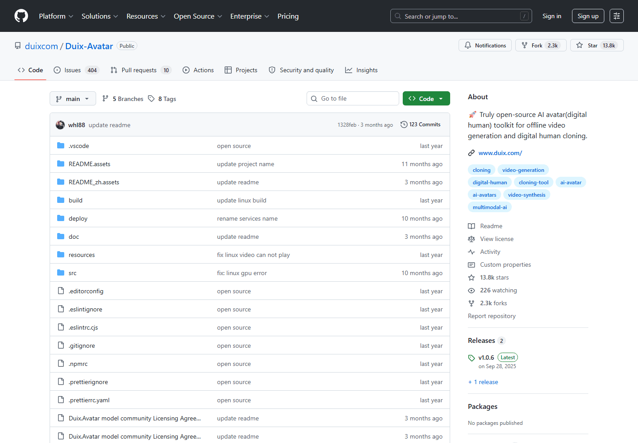The width and height of the screenshot is (638, 443).
Task: Click the GitHub logo icon
Action: point(21,16)
